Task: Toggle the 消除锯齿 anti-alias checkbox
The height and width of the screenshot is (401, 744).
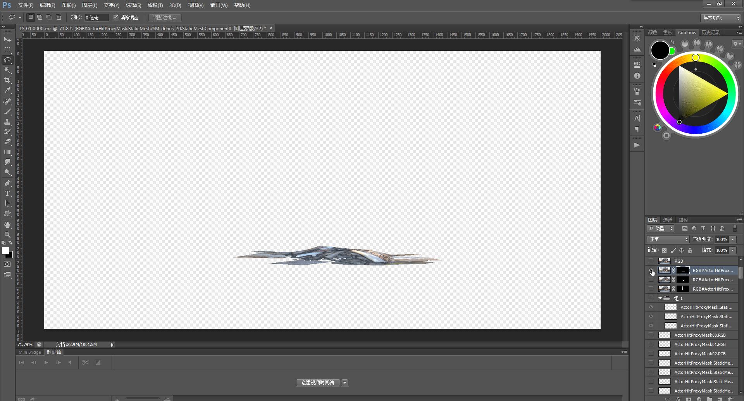Action: [116, 17]
